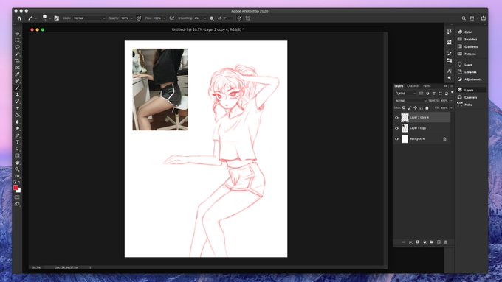The height and width of the screenshot is (282, 502).
Task: Open the Adjustments panel
Action: pyautogui.click(x=473, y=80)
